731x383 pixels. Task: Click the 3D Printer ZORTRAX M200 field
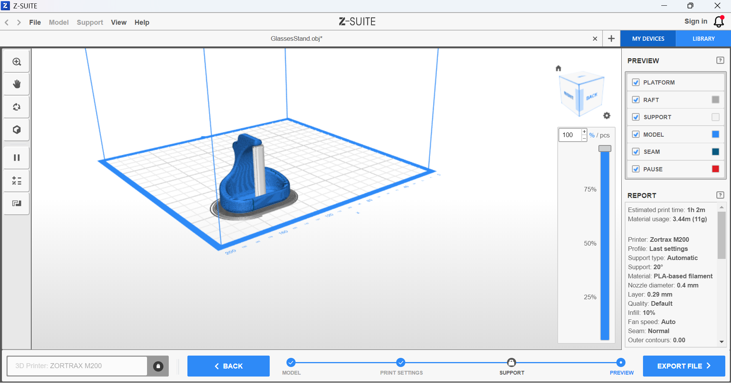[77, 366]
